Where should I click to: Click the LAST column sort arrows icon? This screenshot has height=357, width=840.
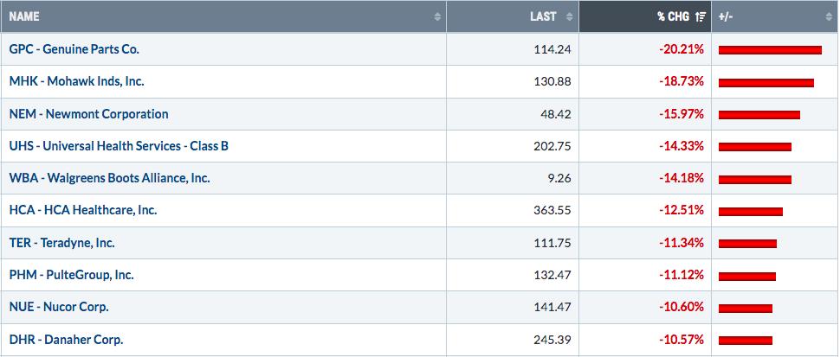[x=569, y=17]
